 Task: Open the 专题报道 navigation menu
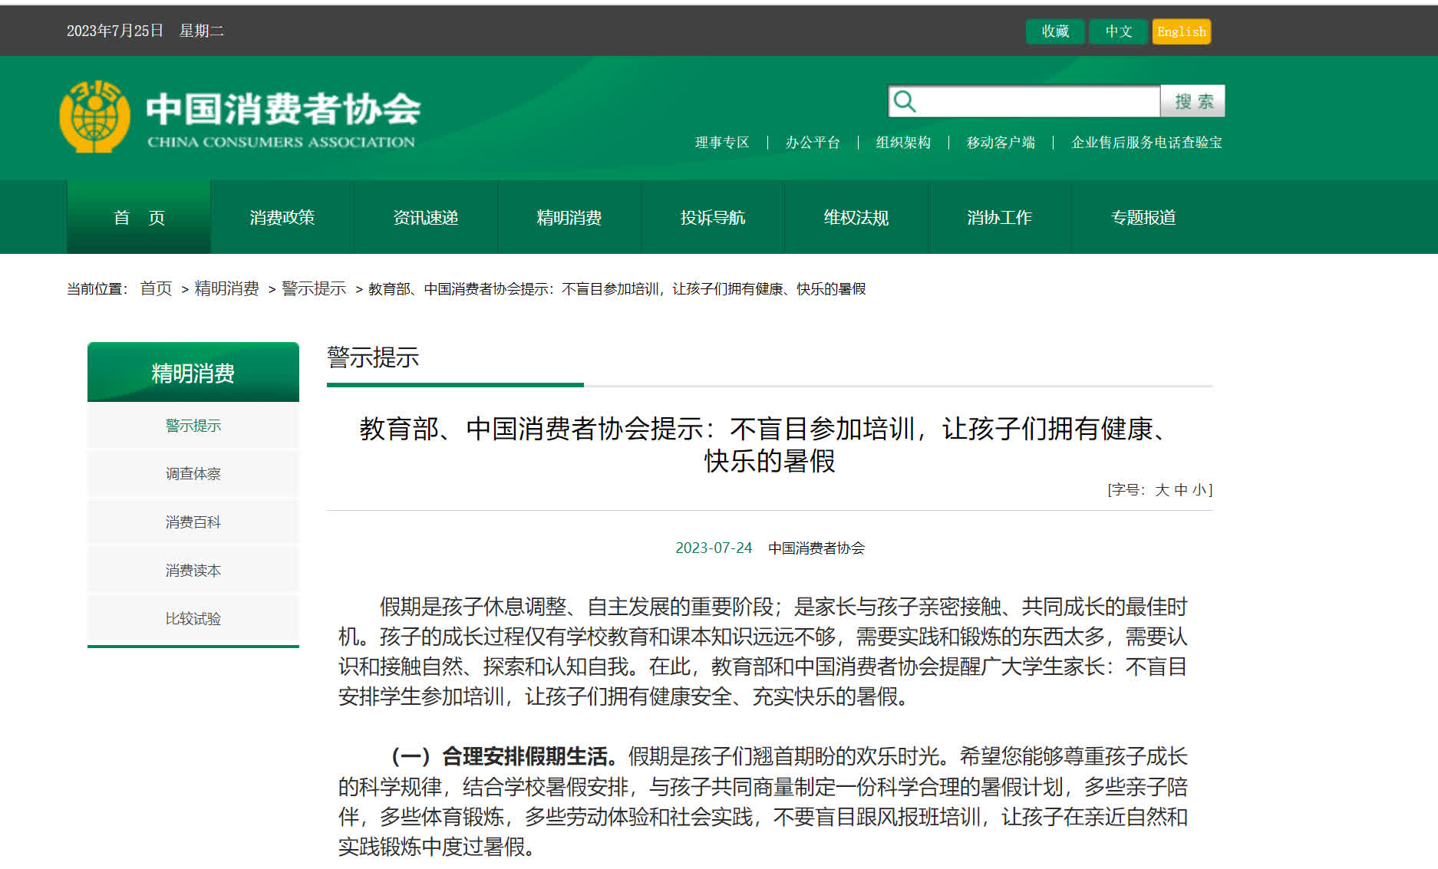pyautogui.click(x=1143, y=218)
